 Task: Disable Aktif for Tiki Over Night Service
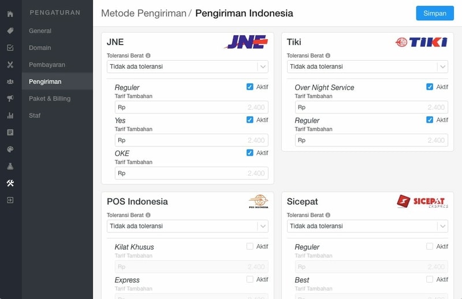[x=430, y=87]
